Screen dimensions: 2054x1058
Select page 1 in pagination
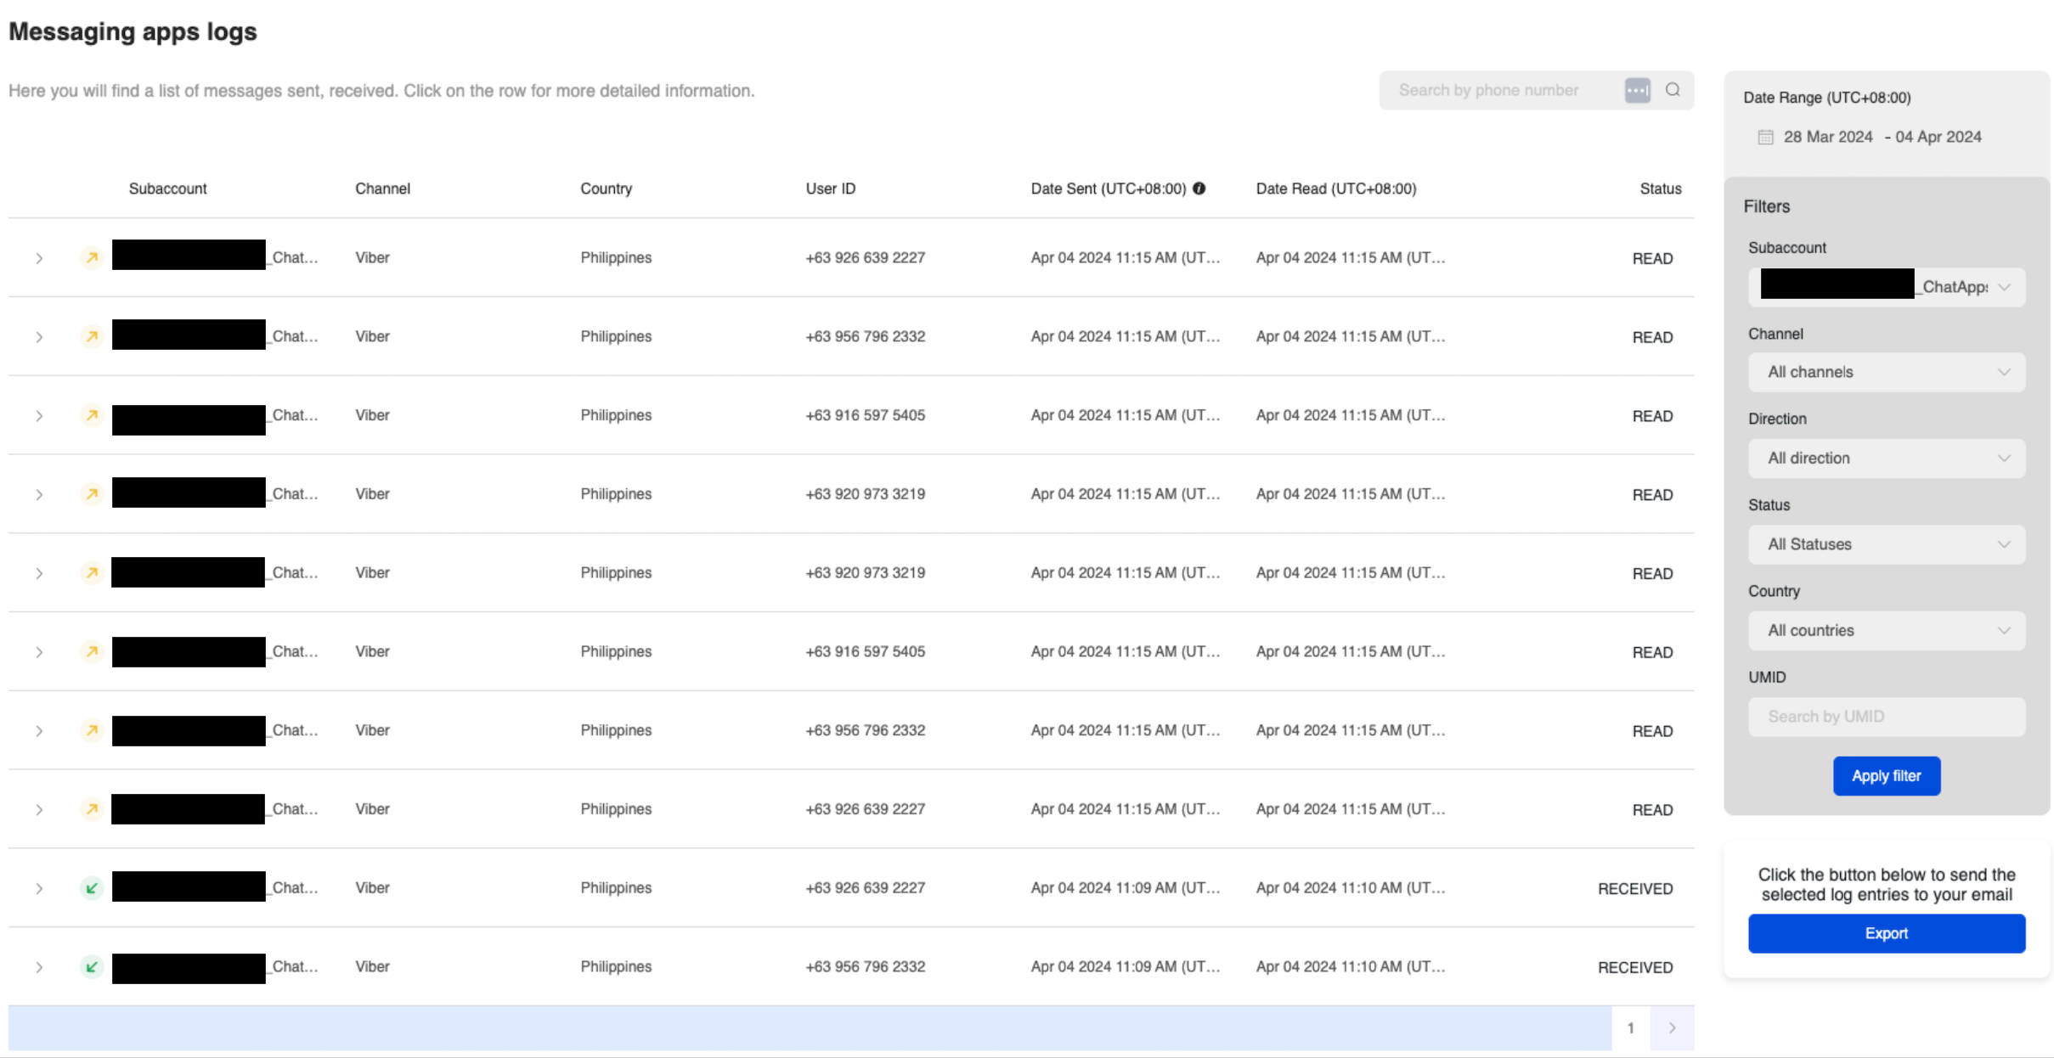click(x=1630, y=1027)
